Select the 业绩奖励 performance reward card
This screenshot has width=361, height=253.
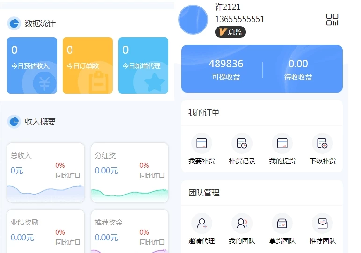pyautogui.click(x=45, y=232)
